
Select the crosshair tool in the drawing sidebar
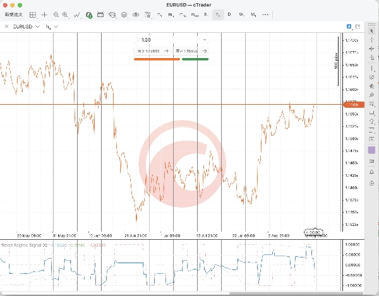(x=372, y=40)
